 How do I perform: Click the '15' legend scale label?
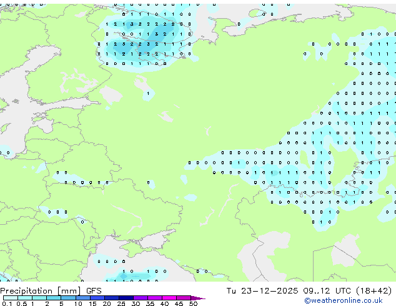pos(92,304)
